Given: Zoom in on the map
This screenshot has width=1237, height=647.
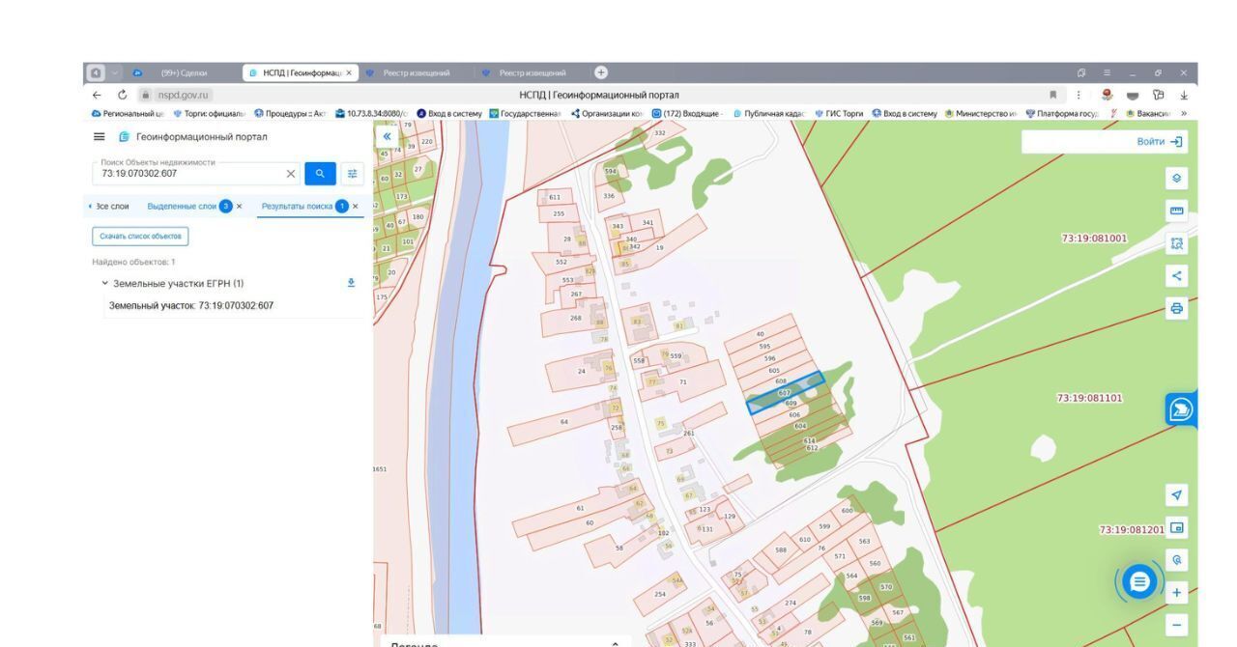Looking at the screenshot, I should coord(1176,592).
